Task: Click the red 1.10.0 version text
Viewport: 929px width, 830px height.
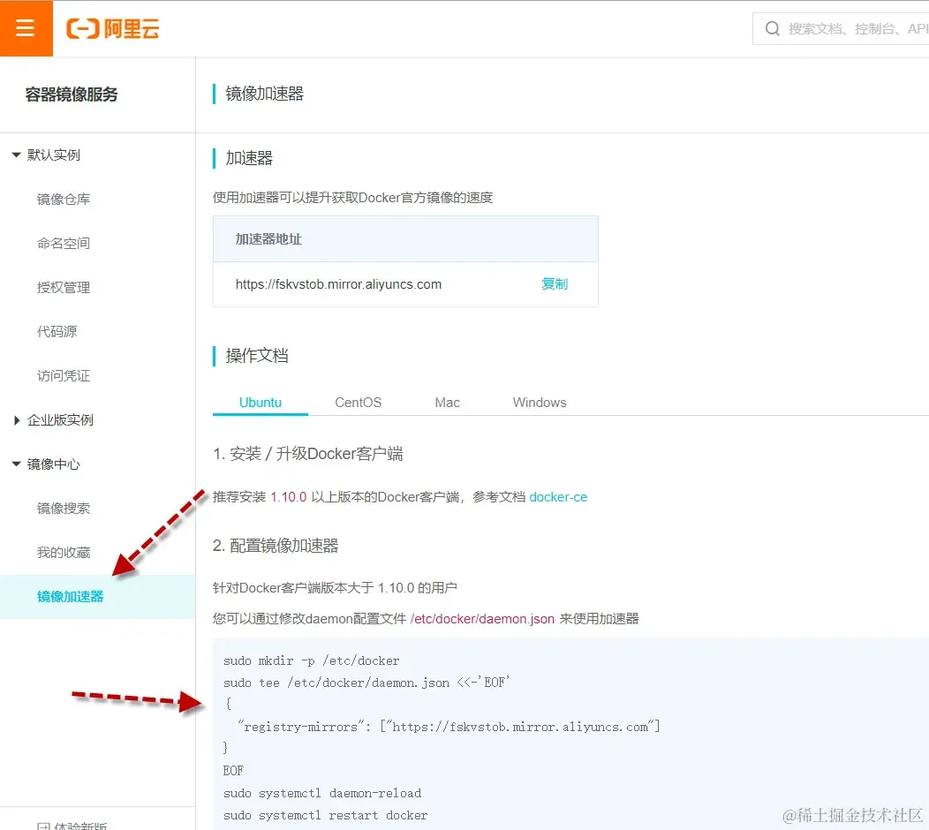Action: [289, 497]
